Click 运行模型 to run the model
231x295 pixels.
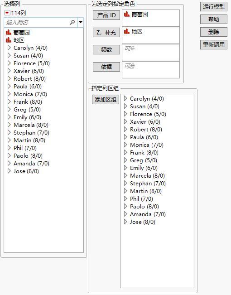tap(214, 7)
